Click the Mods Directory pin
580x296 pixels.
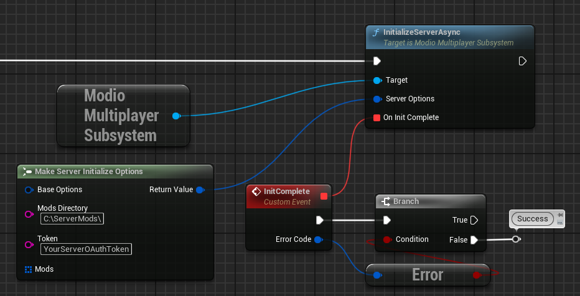click(x=29, y=215)
